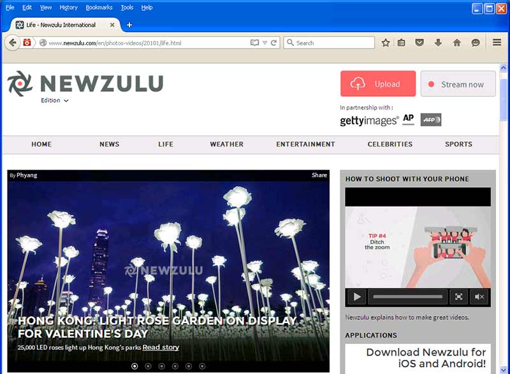Click the Newzulu aperture logo icon
This screenshot has width=510, height=374.
[x=20, y=83]
